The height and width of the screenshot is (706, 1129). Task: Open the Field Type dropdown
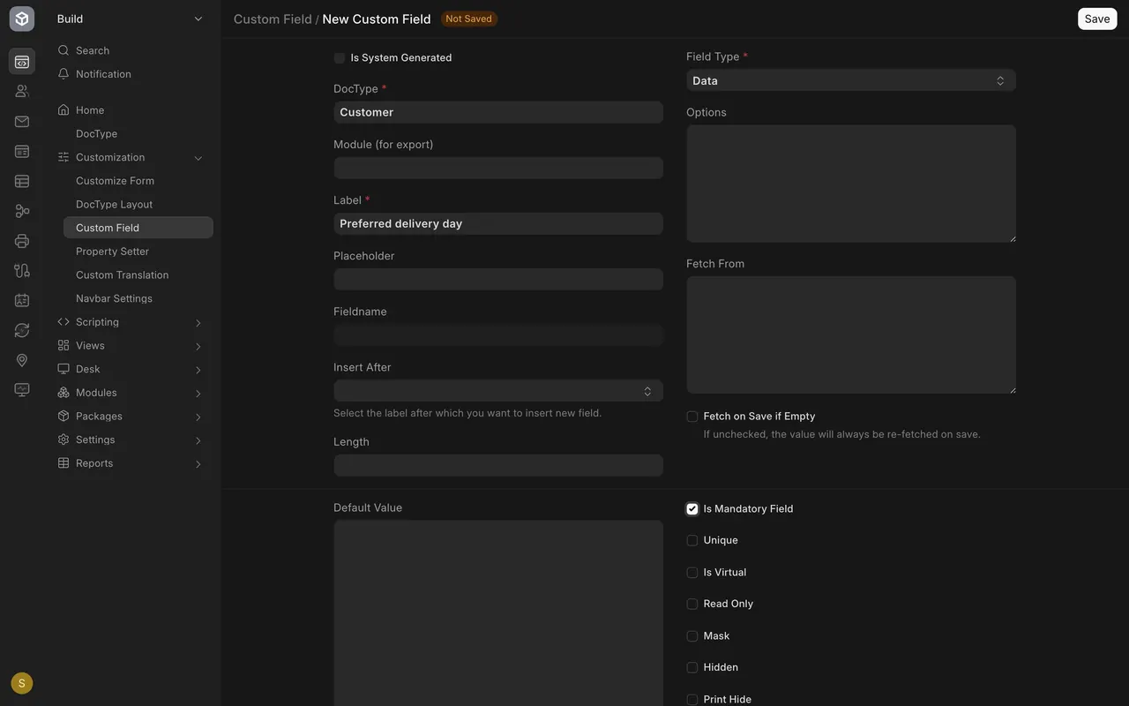(851, 80)
